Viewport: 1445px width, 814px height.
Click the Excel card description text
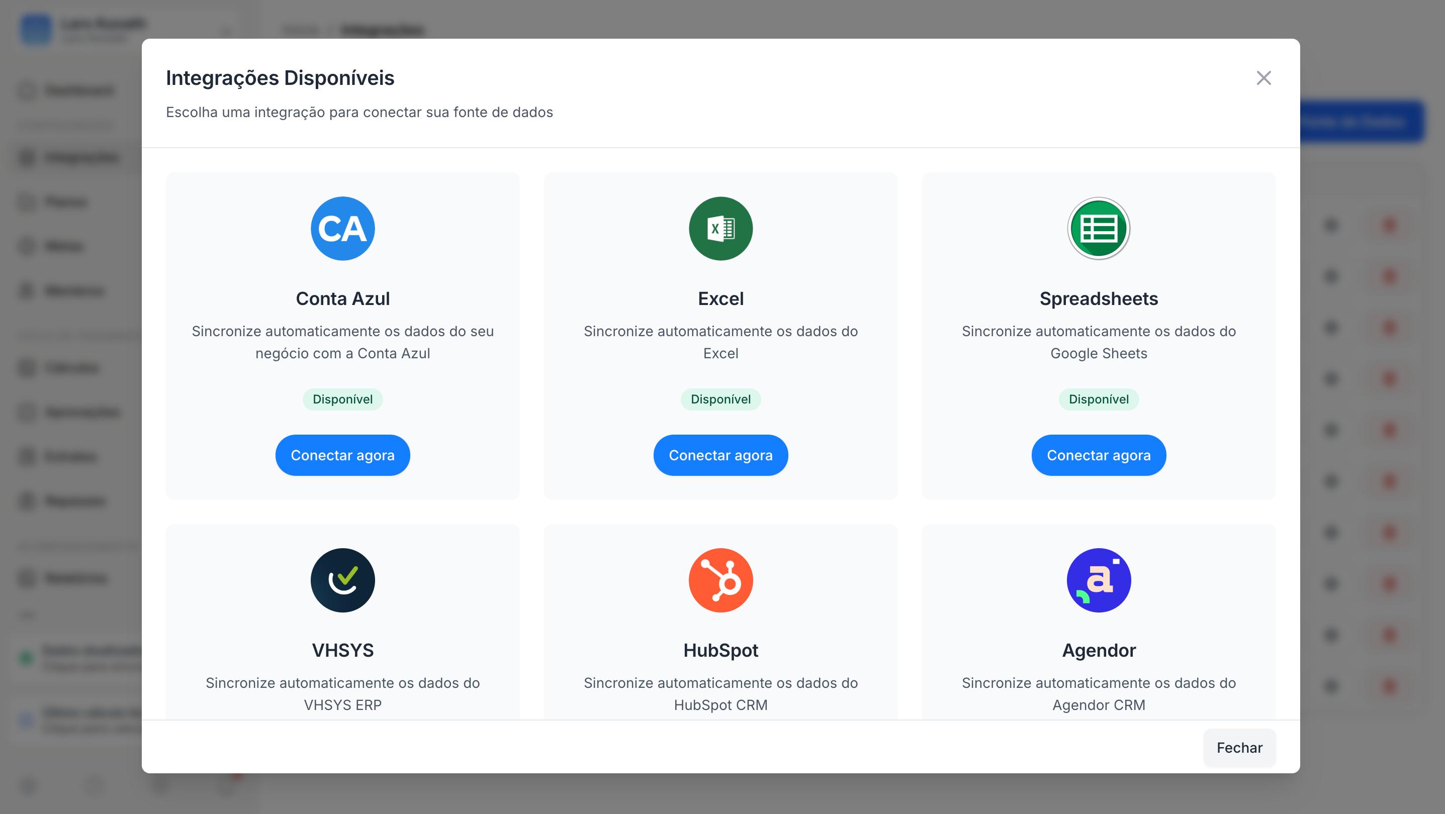[721, 342]
